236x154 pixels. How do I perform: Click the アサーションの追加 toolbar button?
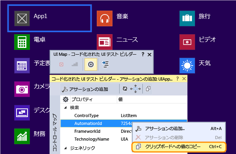coord(85,89)
